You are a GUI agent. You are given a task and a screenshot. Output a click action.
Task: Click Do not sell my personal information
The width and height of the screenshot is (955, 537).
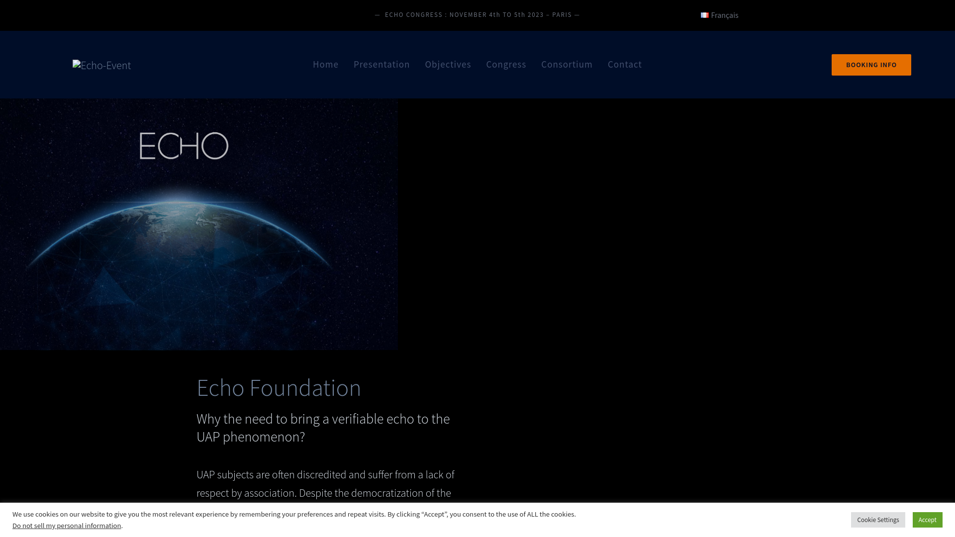[x=67, y=526]
